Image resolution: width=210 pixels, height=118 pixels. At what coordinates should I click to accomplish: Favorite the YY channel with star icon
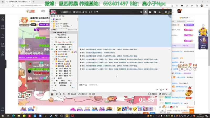pyautogui.click(x=89, y=12)
